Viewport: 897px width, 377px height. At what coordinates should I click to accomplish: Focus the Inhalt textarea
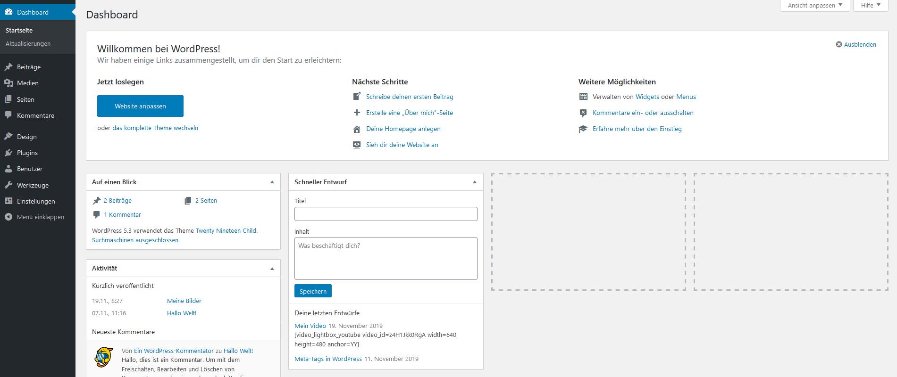pos(386,258)
